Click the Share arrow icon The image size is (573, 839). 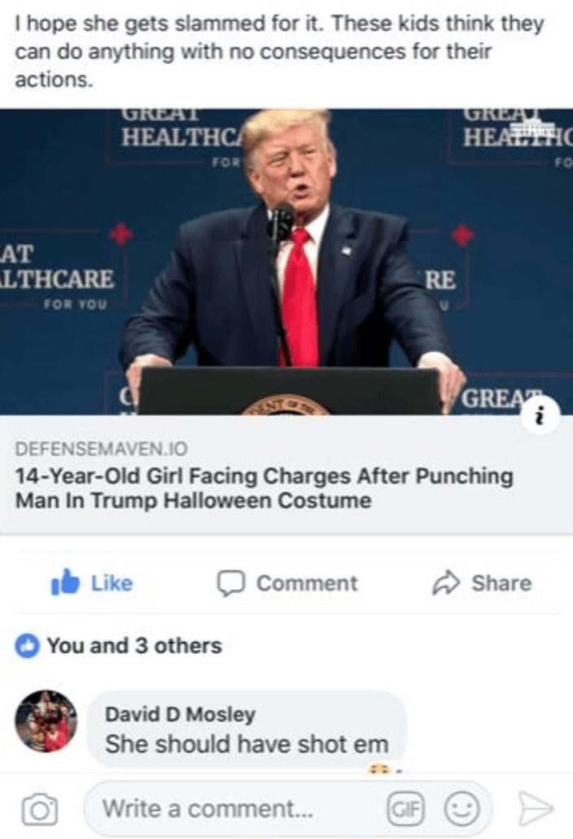tap(446, 583)
